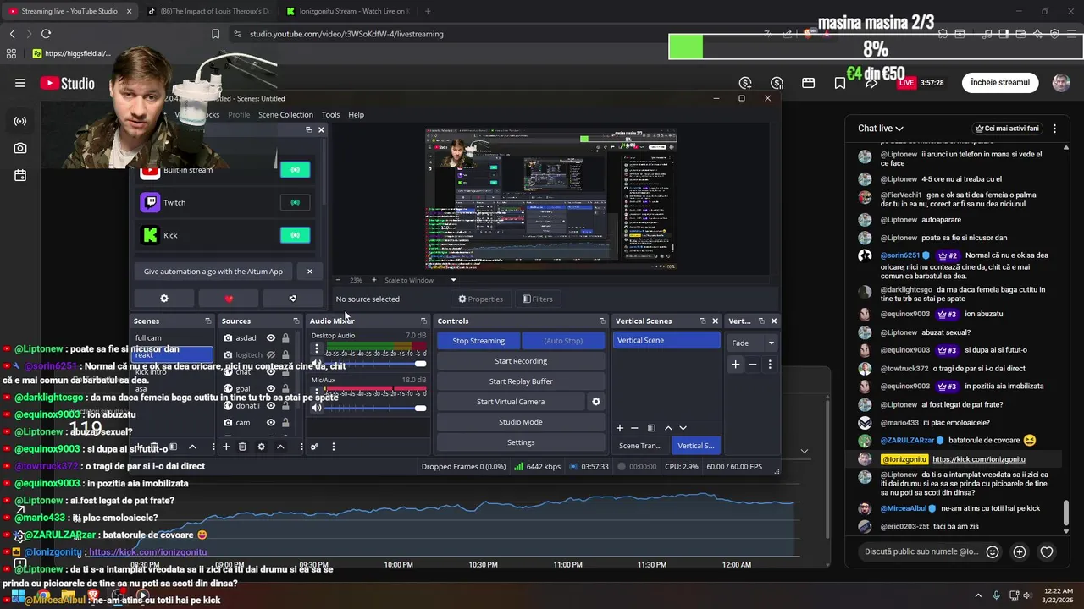Click the Start Replay Buffer button
Screen dimensions: 1084x609
coord(521,381)
